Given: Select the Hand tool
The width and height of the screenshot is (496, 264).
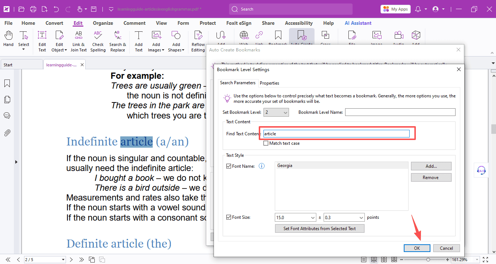Looking at the screenshot, I should (x=8, y=39).
